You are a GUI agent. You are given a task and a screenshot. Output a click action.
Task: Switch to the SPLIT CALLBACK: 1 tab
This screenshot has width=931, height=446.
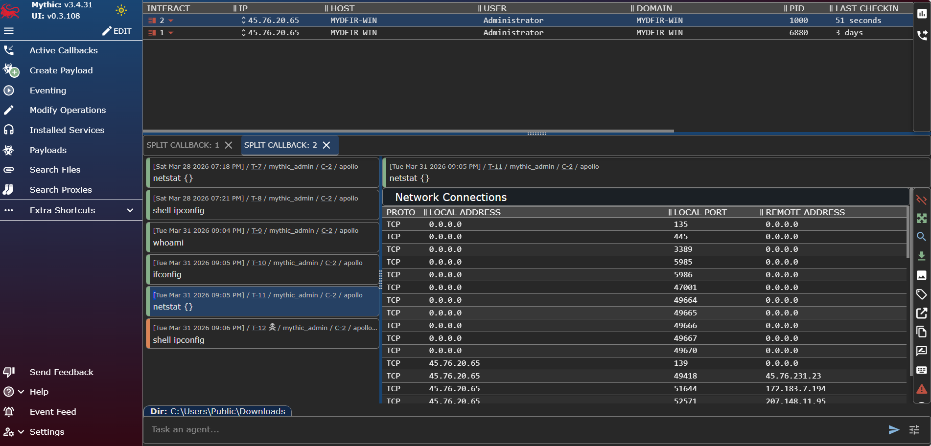(183, 145)
